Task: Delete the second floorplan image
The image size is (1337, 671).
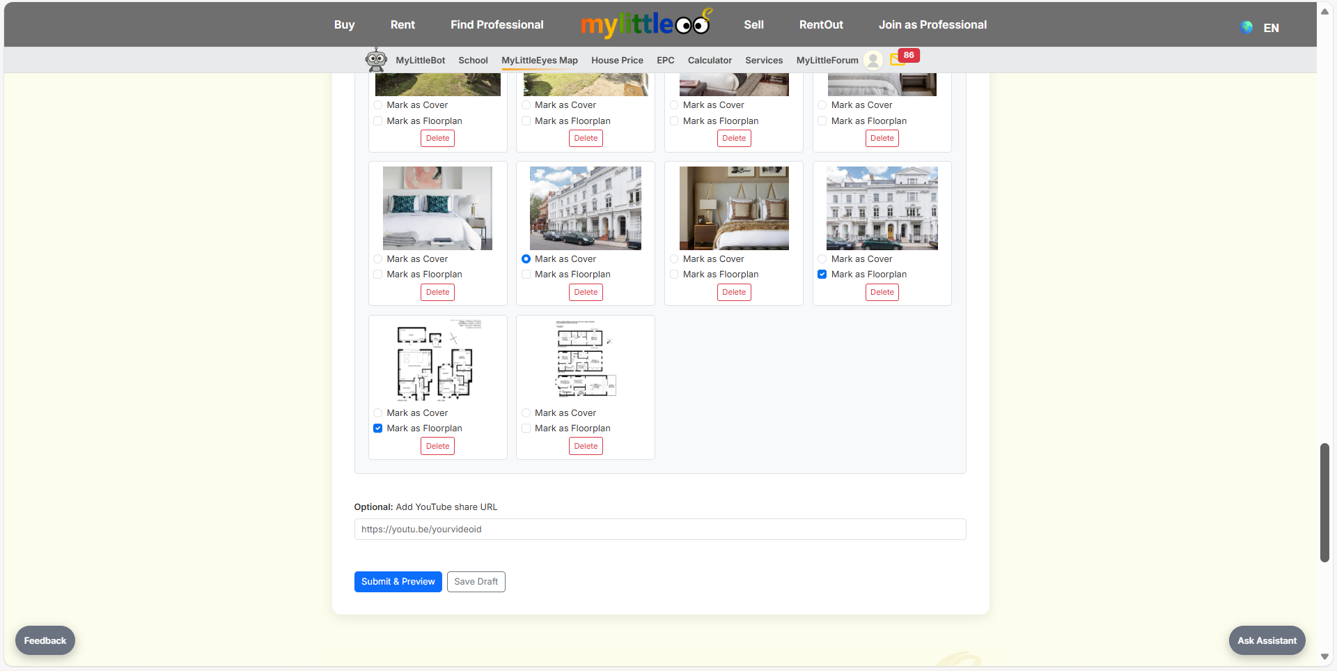Action: [x=586, y=447]
